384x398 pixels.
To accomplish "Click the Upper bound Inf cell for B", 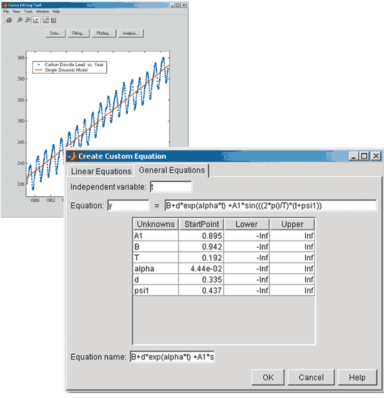I will click(293, 247).
